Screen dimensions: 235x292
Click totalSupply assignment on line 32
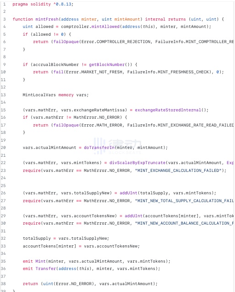[66, 238]
